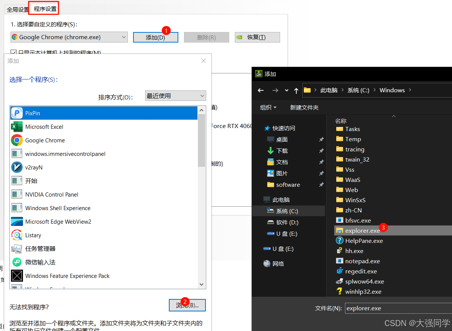Select 开始 in program list
This screenshot has width=452, height=331.
pyautogui.click(x=104, y=181)
